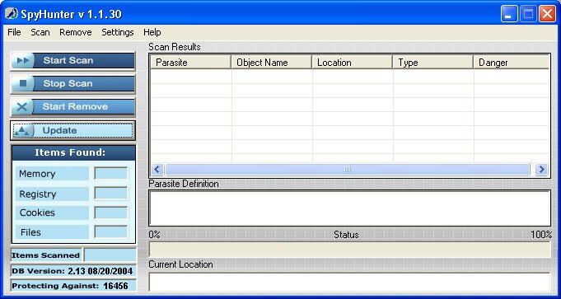Sort results by the Parasite column header
561x299 pixels.
click(x=190, y=63)
